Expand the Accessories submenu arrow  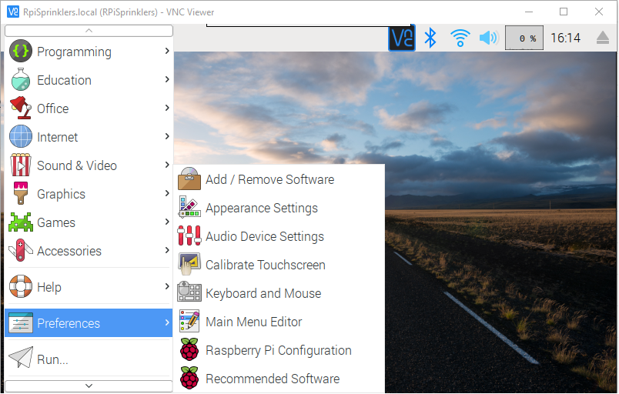tap(167, 251)
